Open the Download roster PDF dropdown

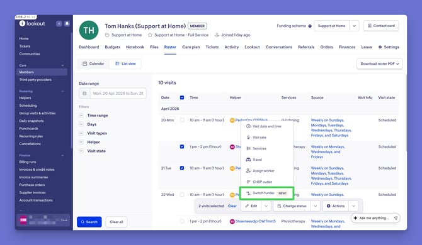pos(380,64)
